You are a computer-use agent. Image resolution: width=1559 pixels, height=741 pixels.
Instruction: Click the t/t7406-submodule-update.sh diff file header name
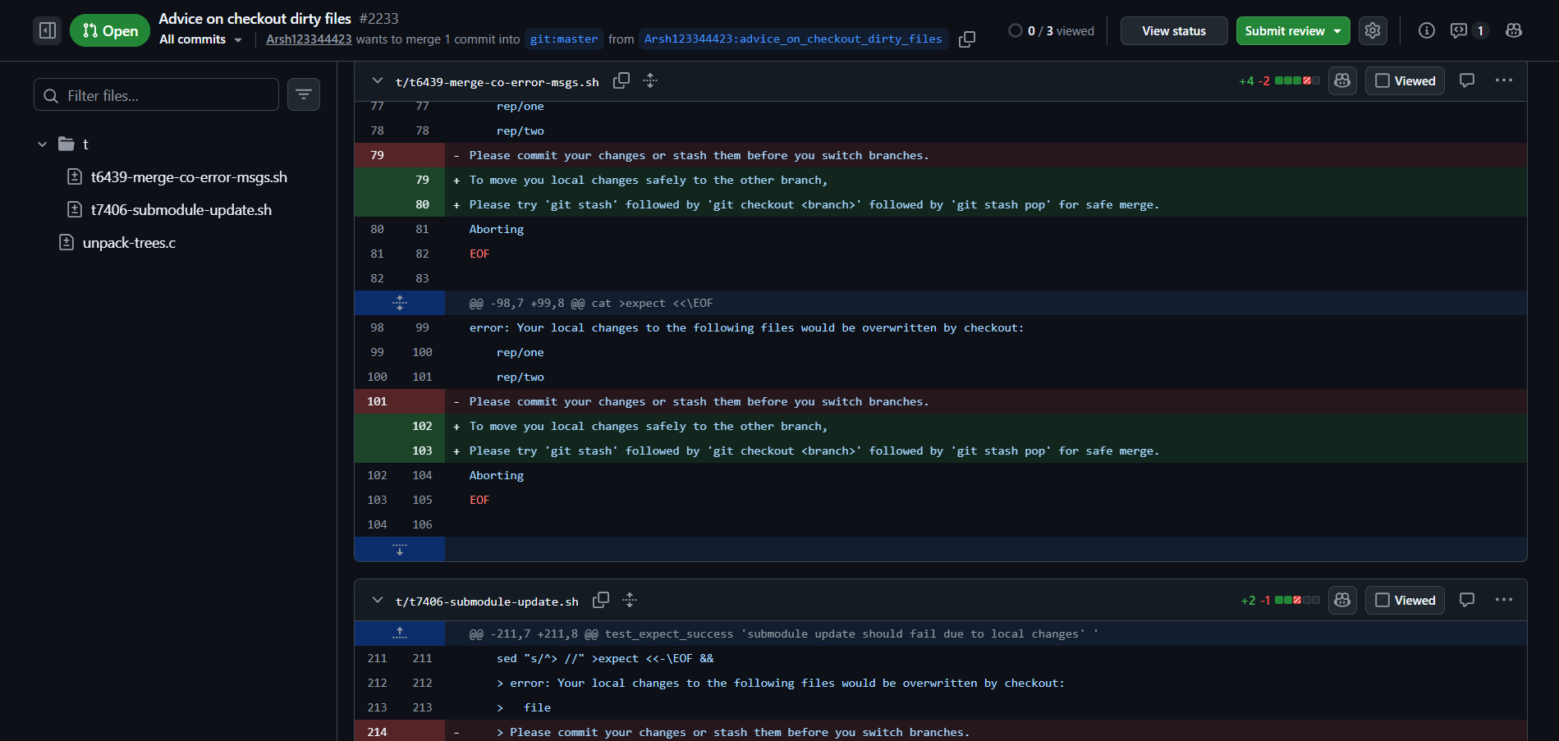click(x=487, y=601)
